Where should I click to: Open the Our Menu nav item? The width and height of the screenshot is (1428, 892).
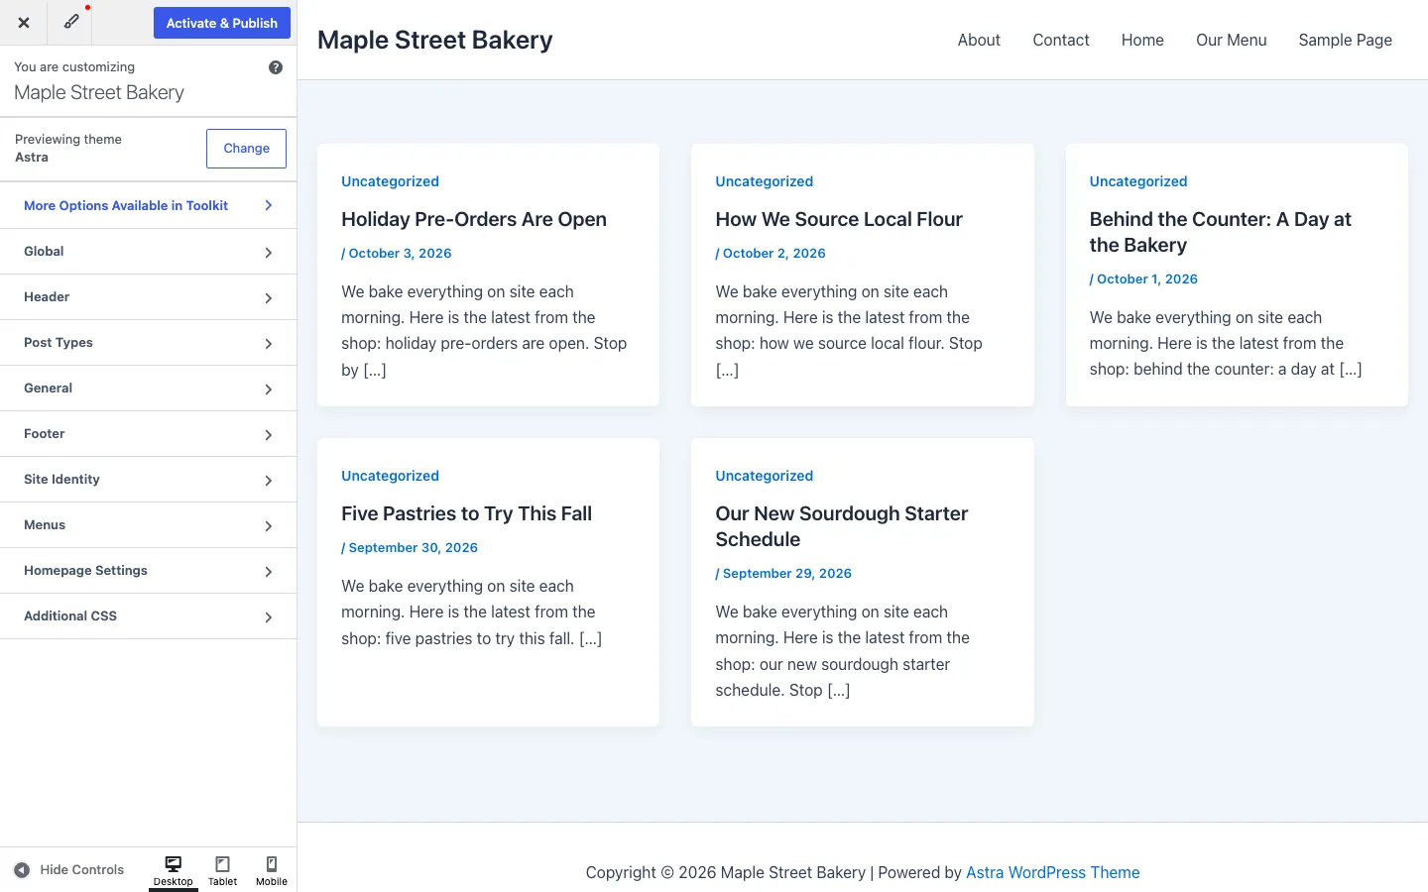tap(1232, 40)
